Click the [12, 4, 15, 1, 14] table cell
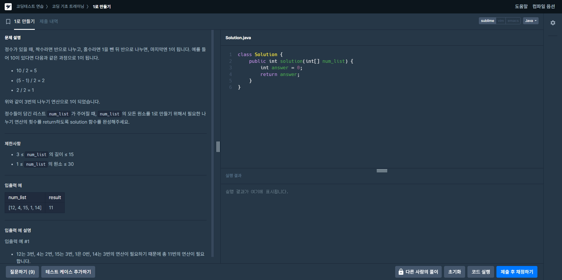The image size is (562, 280). click(25, 208)
